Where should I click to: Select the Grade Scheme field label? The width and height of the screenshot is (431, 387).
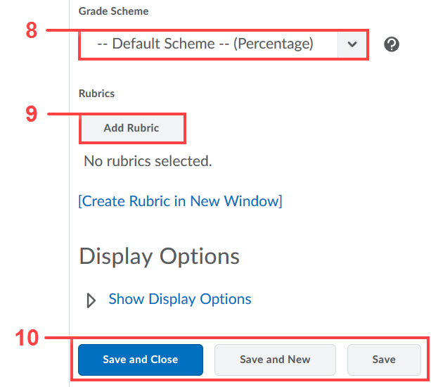pos(113,11)
